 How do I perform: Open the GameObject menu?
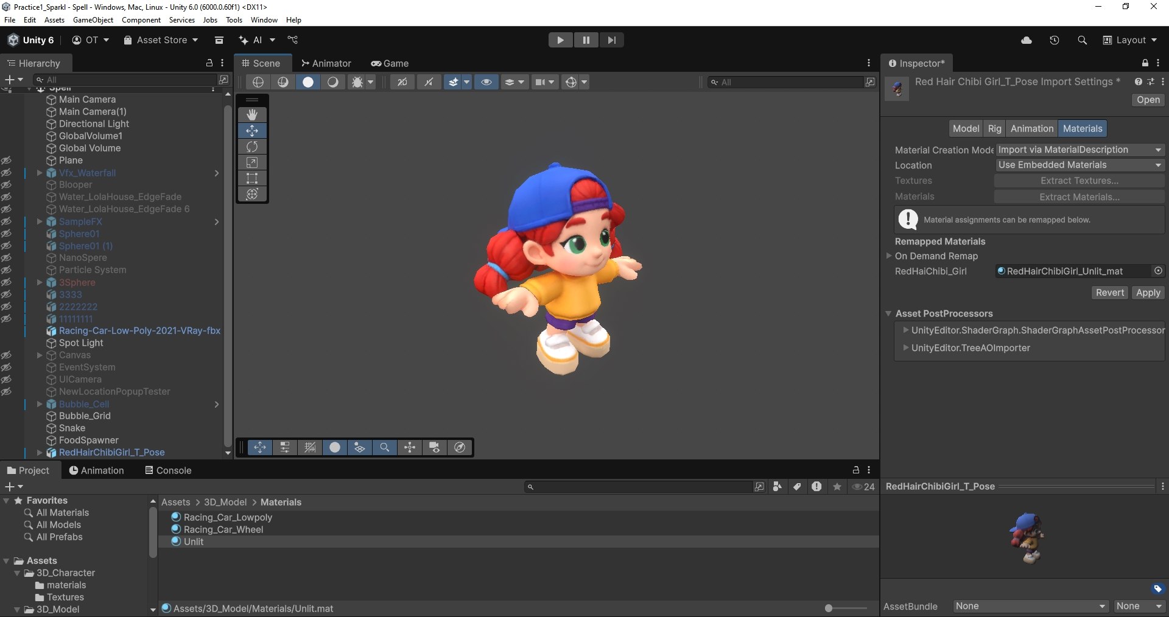[93, 20]
